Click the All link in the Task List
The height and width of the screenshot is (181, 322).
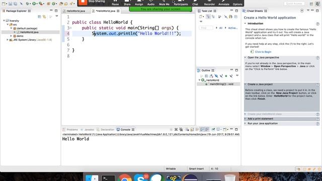(221, 28)
